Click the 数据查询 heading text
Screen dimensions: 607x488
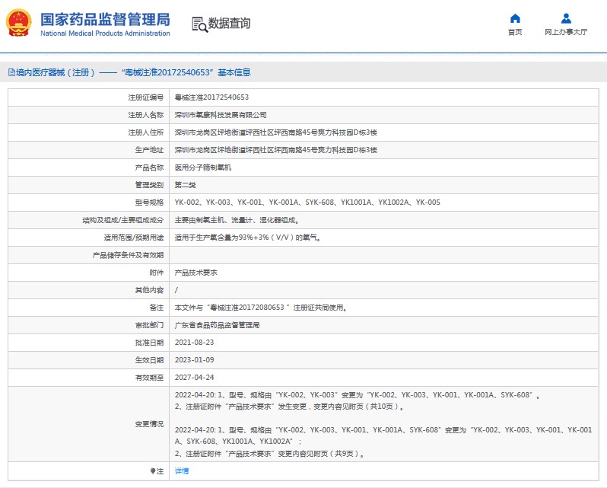coord(229,24)
